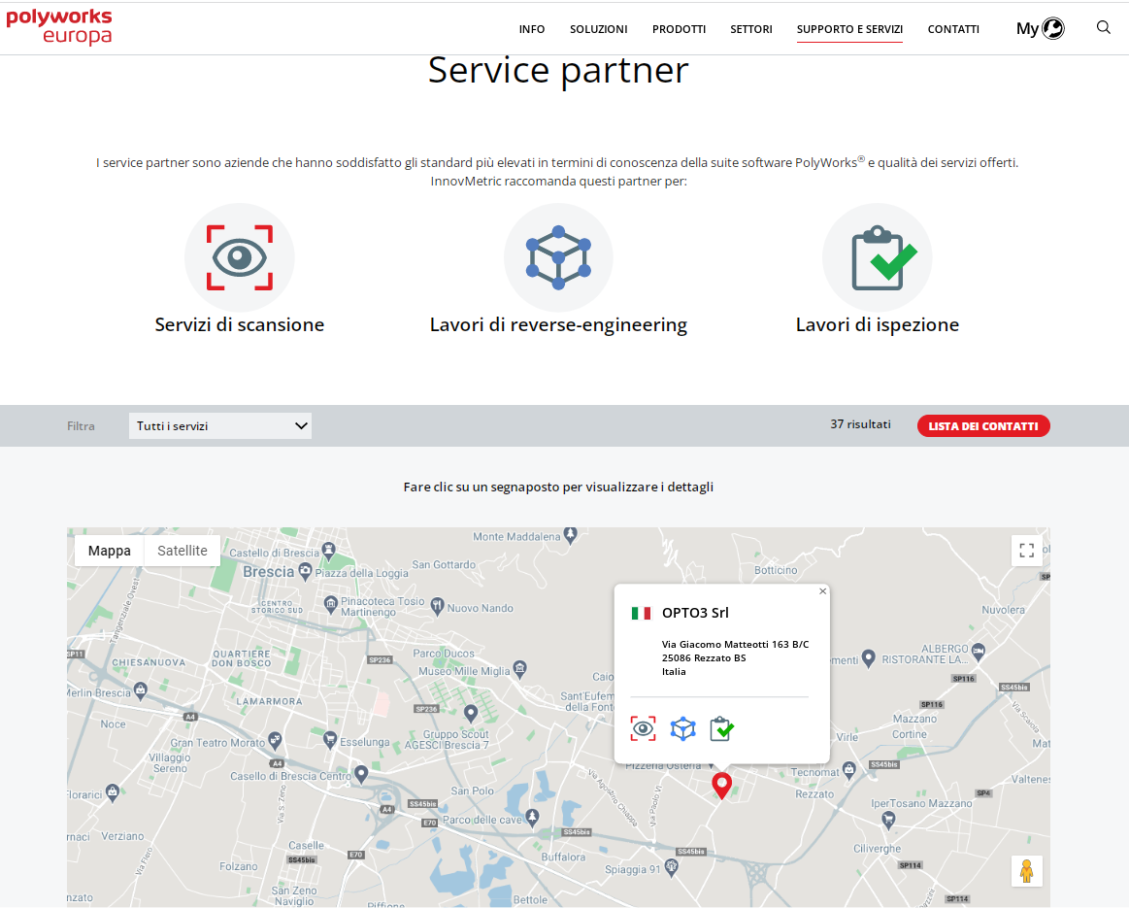Click the Castello di Brescia map marker
Viewport: 1129px width, 908px height.
(x=329, y=551)
